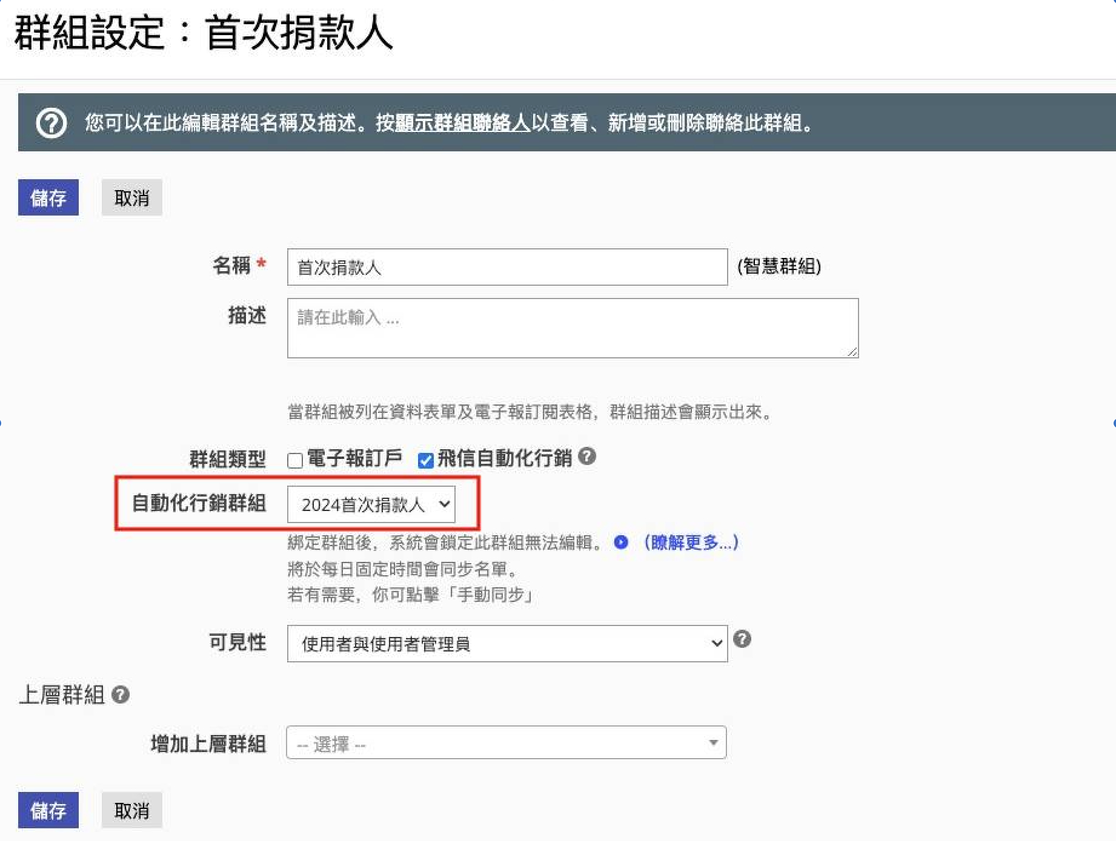Click the text 若有需要，你可點擊「手動同步」
Screen dimensions: 1116x841
tap(410, 595)
